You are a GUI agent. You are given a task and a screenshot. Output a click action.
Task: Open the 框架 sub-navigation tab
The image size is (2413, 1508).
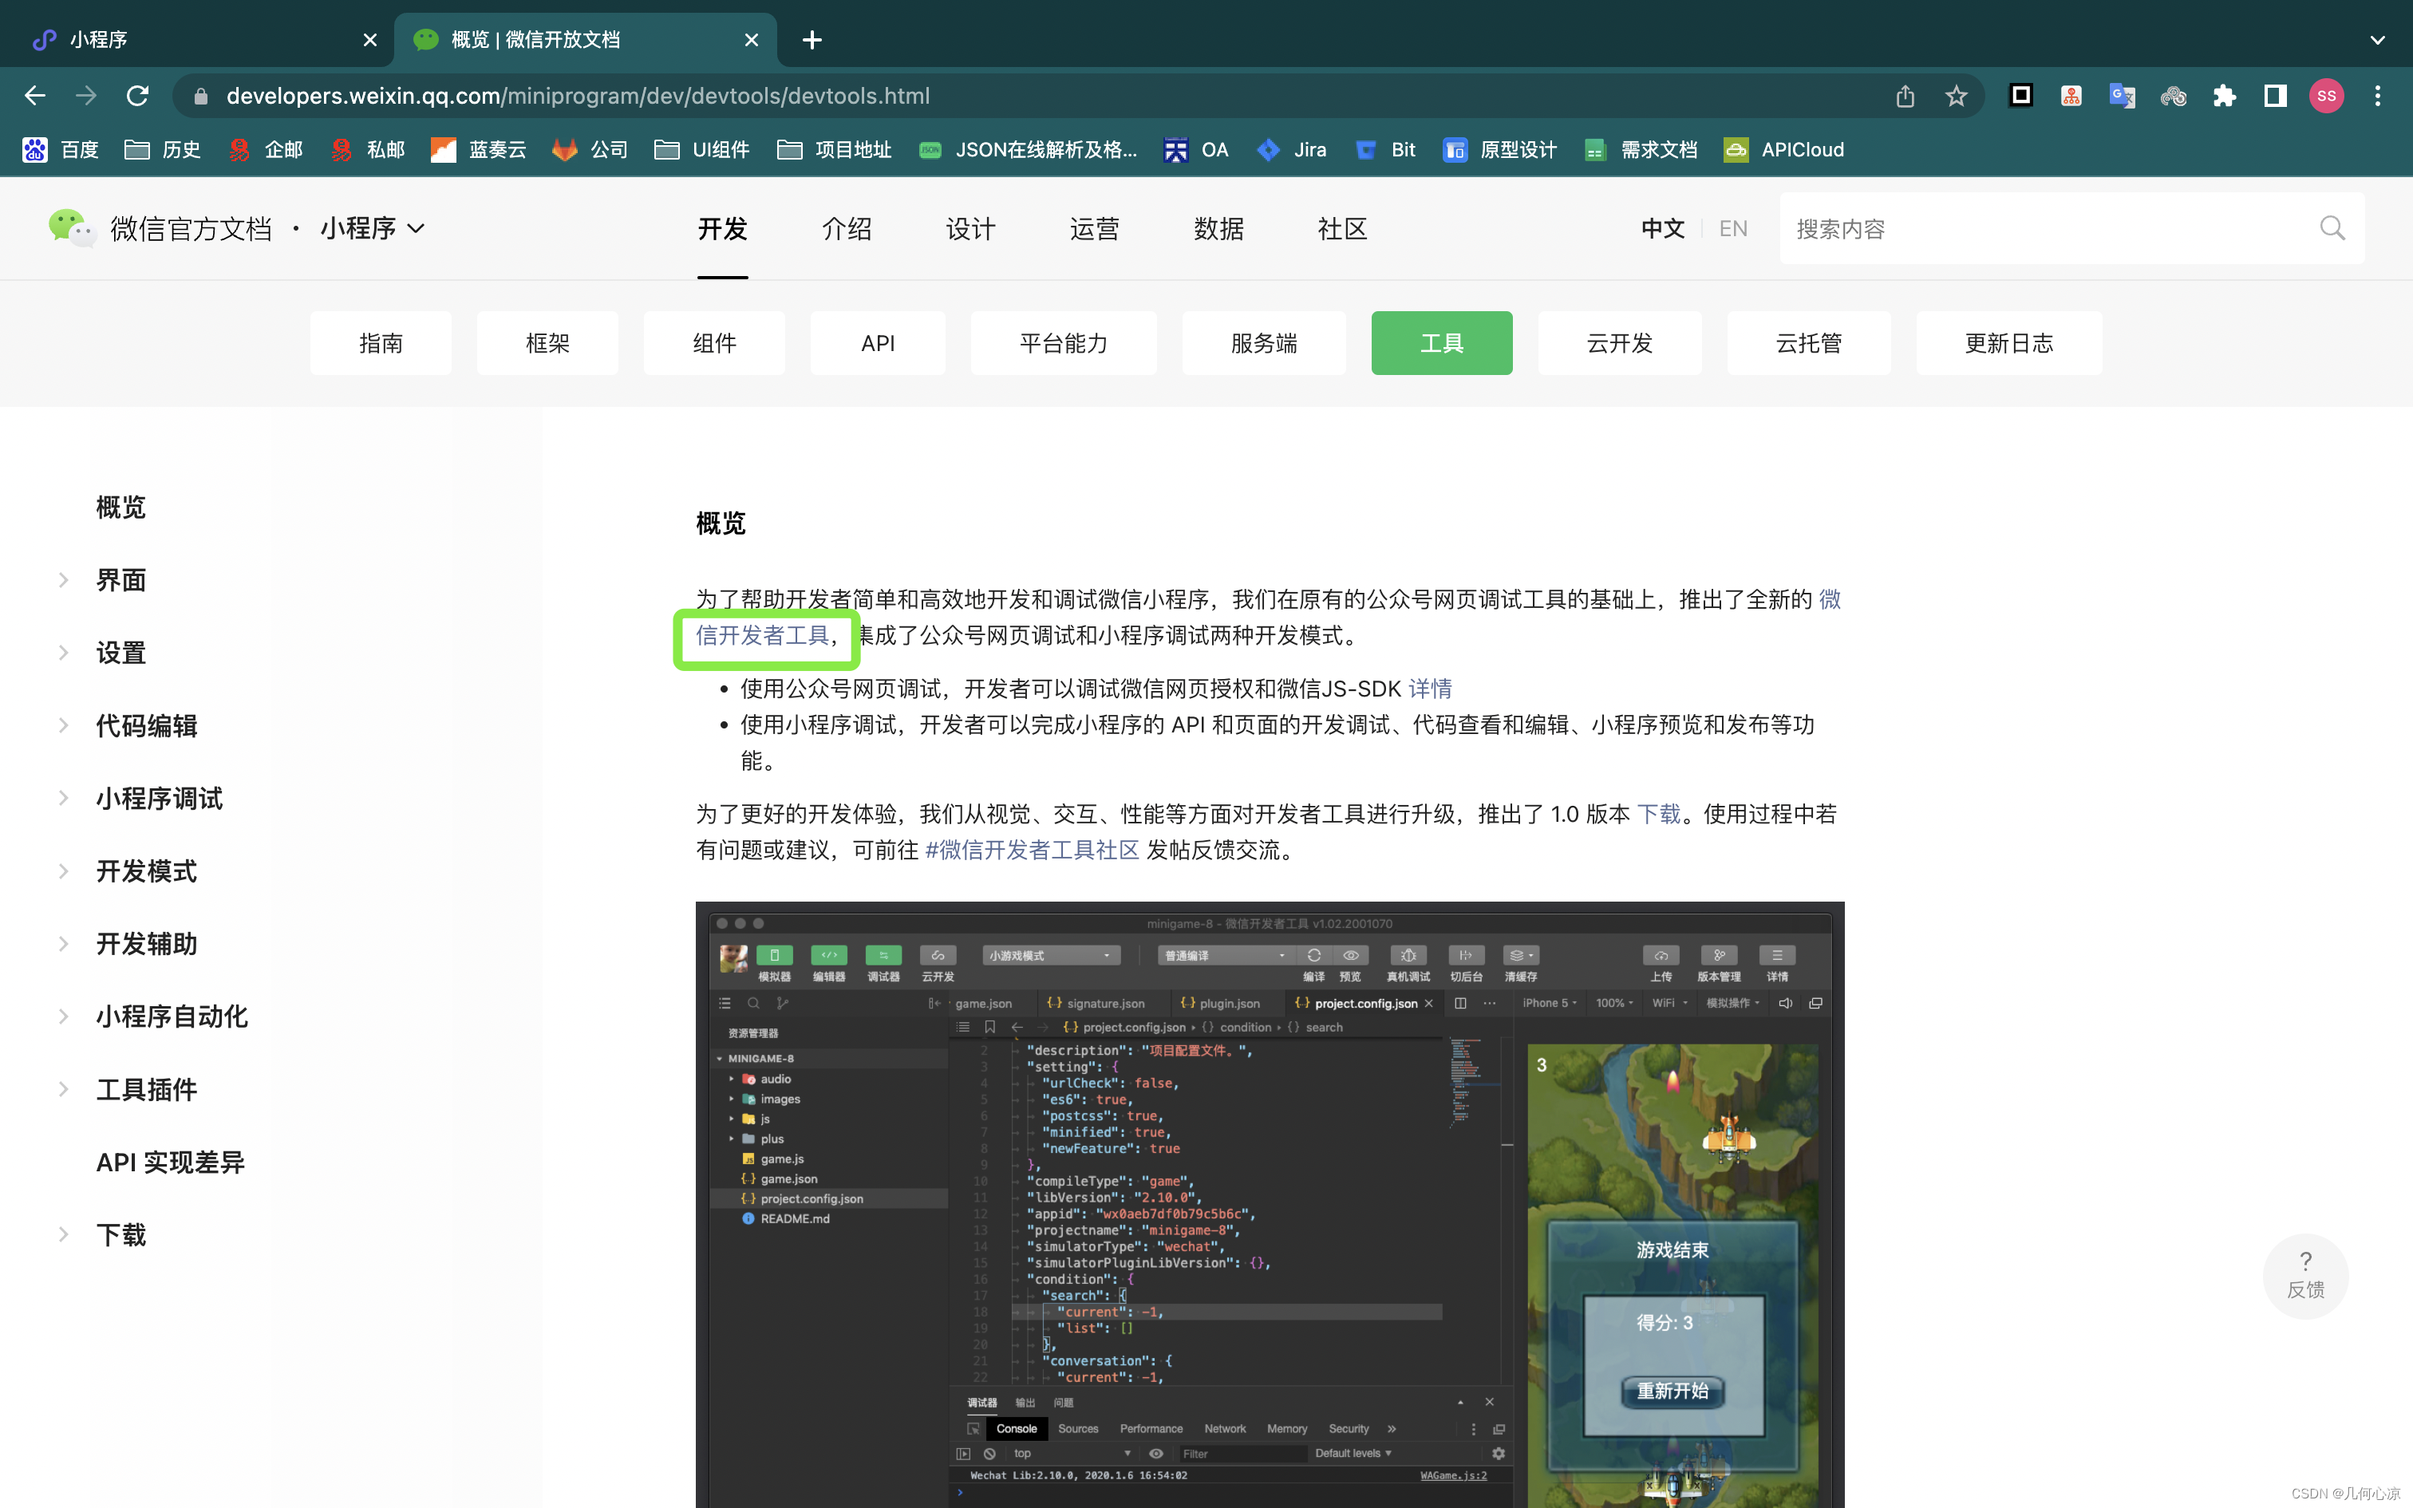547,343
